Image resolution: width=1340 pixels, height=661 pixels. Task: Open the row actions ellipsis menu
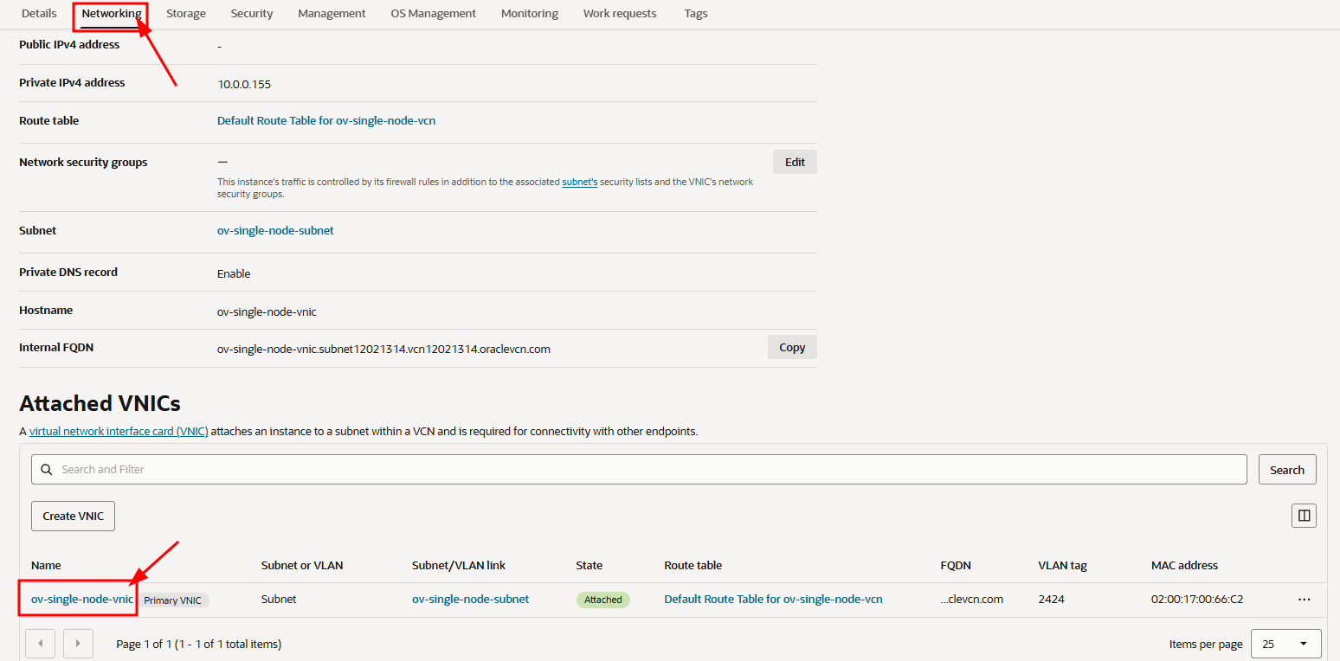(1304, 600)
